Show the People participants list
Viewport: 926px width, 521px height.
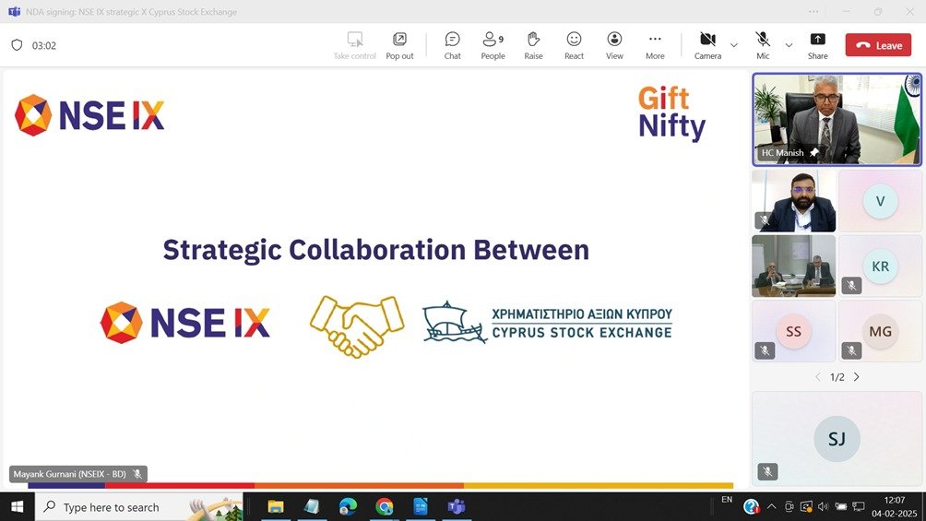493,45
